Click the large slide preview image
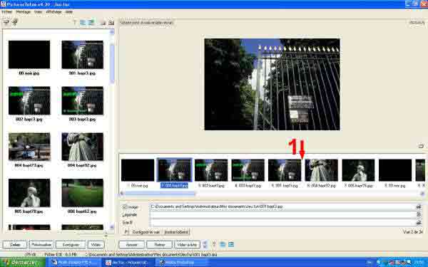Image resolution: width=428 pixels, height=267 pixels. point(272,85)
